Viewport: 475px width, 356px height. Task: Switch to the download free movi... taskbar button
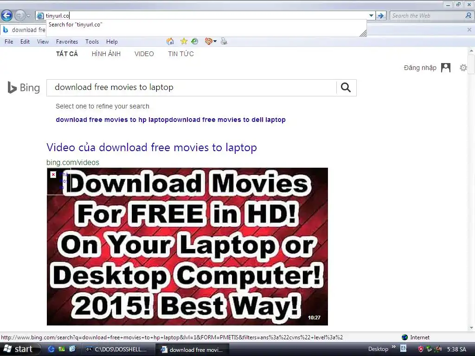(x=193, y=350)
